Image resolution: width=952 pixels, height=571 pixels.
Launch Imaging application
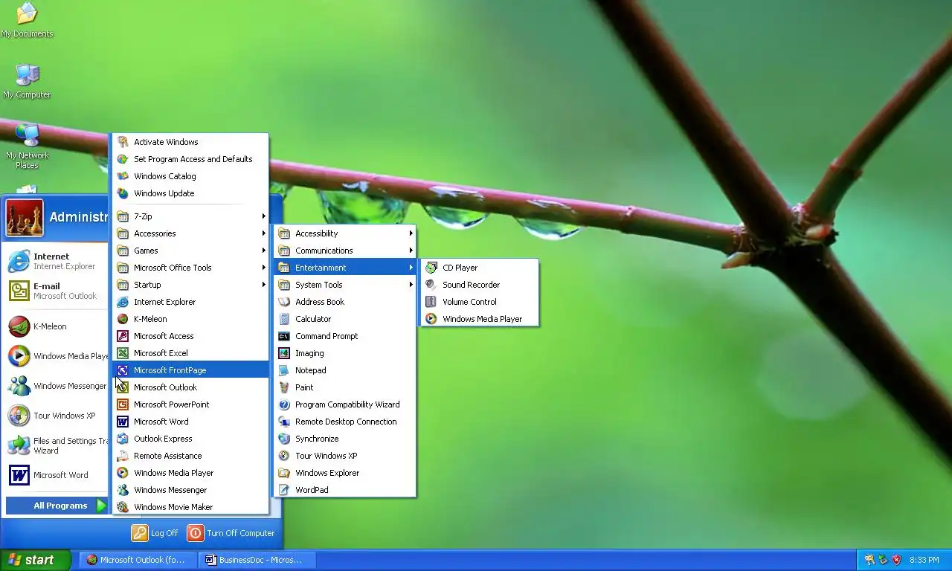[x=344, y=353]
